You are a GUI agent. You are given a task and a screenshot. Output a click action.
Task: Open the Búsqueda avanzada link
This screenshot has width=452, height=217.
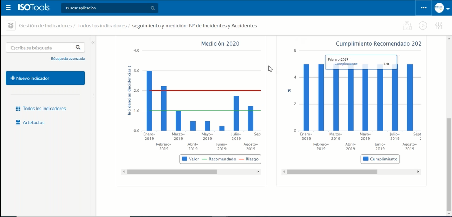[x=68, y=59]
